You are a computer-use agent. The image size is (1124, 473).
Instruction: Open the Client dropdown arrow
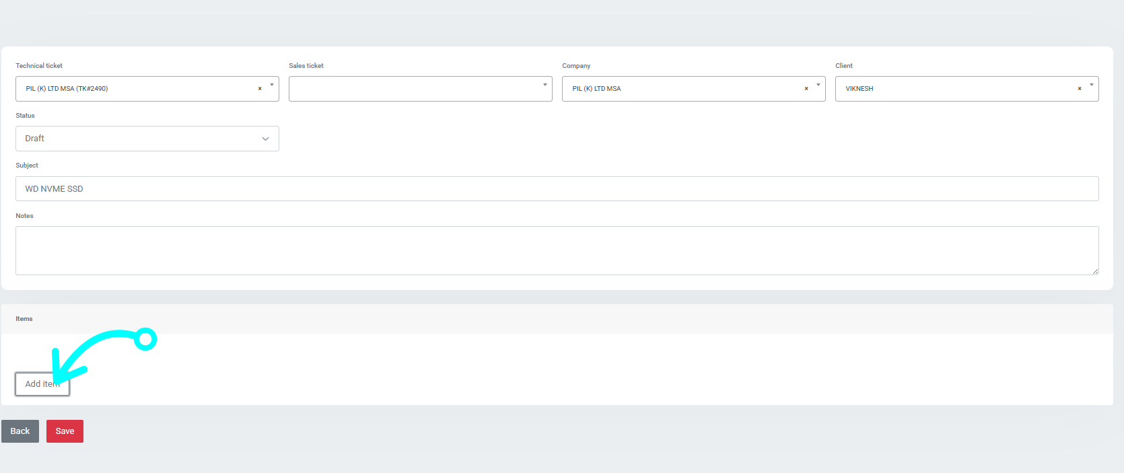[x=1092, y=85]
